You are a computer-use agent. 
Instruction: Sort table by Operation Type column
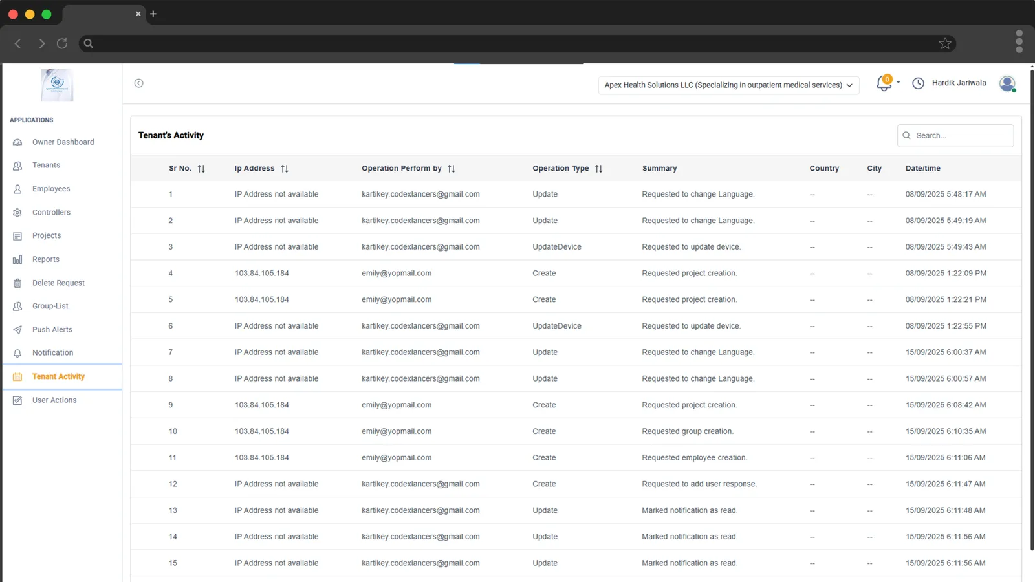tap(599, 169)
